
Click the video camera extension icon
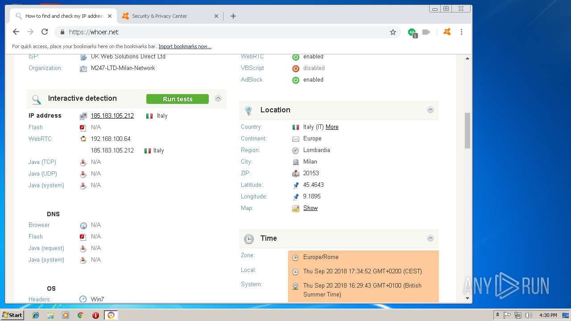pos(426,32)
